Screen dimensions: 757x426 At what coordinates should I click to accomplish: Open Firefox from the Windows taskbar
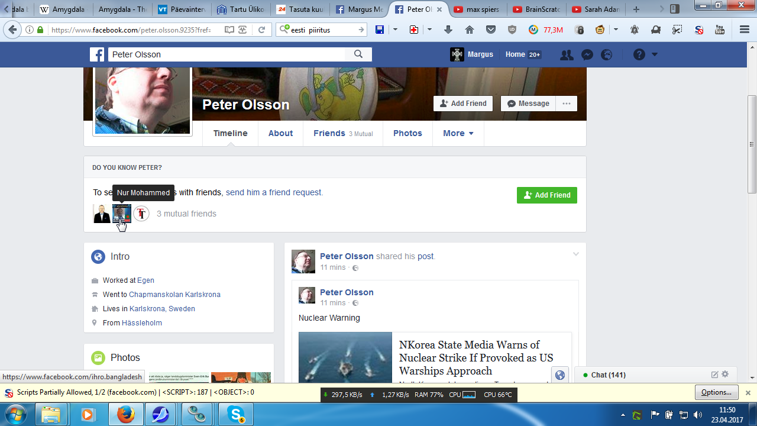pos(125,414)
